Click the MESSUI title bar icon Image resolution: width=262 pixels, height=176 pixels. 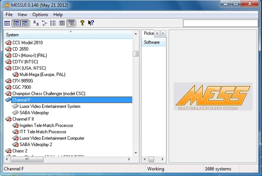(x=6, y=5)
